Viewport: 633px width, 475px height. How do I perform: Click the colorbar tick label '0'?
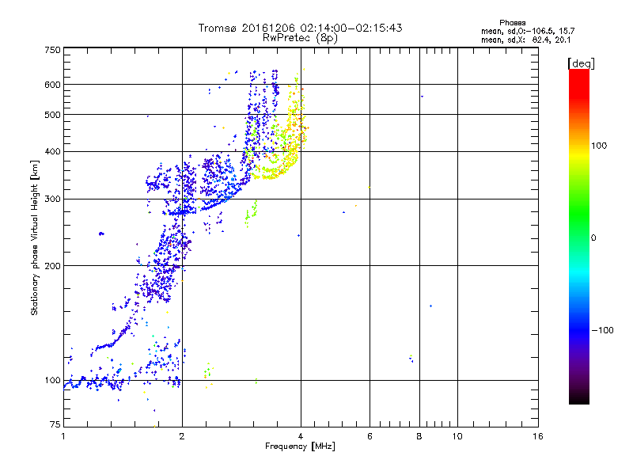click(x=593, y=238)
